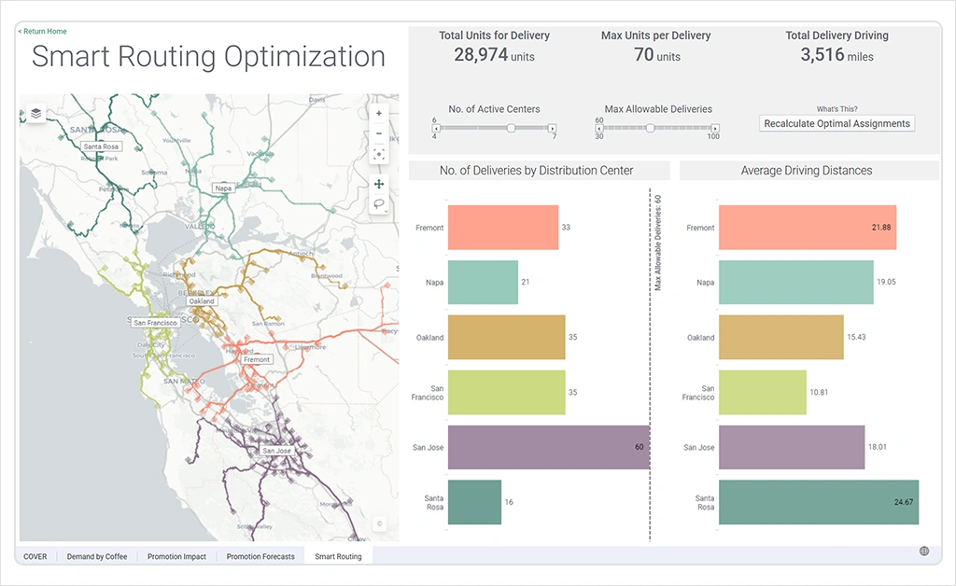Screen dimensions: 956x586
Task: Click the What's This? help text
Action: (836, 109)
